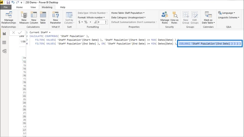Open the Quick Access Toolbar customize arrow

[21, 2]
